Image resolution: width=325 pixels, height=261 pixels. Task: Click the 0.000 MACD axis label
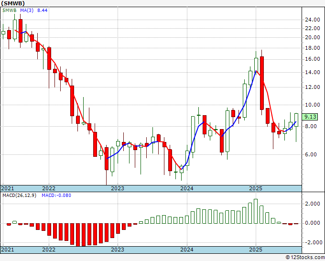pos(313,223)
